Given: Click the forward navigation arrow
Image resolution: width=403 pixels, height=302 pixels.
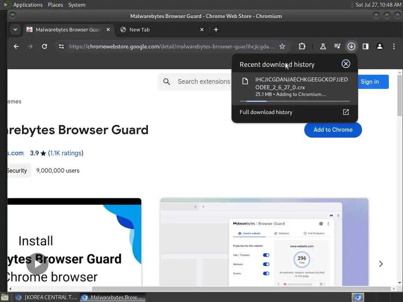Looking at the screenshot, I should pyautogui.click(x=30, y=46).
